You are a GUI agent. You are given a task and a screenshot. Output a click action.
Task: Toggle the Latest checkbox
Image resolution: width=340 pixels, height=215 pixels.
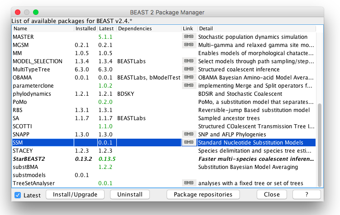(x=18, y=195)
